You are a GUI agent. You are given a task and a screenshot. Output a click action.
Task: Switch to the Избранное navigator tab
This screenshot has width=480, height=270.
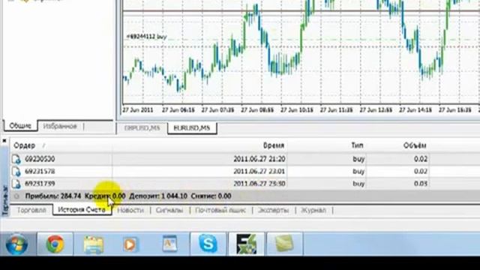[60, 126]
